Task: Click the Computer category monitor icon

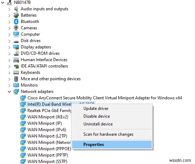Action: coord(16,34)
